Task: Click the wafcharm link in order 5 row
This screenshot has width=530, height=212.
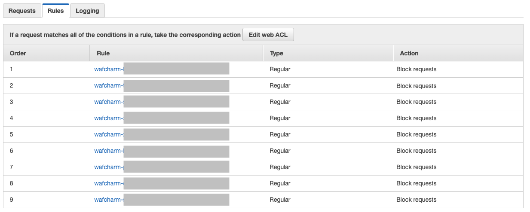Action: [108, 134]
